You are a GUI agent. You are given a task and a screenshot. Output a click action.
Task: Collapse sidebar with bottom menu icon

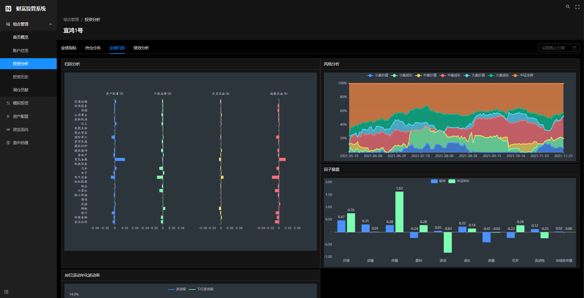[6, 292]
